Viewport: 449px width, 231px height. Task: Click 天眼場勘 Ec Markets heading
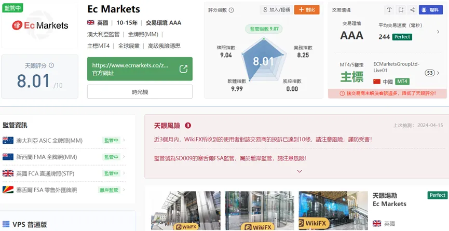[x=389, y=200]
